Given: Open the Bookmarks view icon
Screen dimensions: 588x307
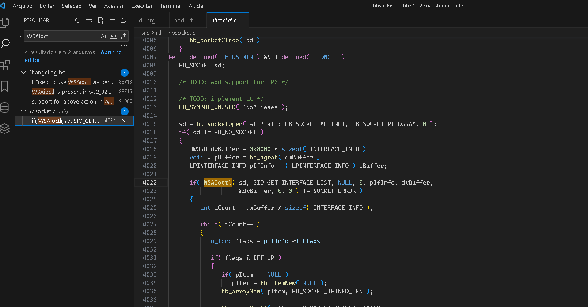Looking at the screenshot, I should pyautogui.click(x=5, y=86).
